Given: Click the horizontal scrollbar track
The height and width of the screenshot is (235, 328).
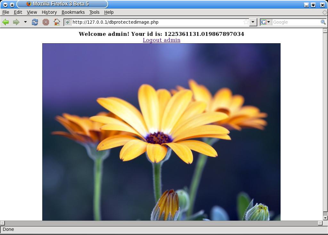Looking at the screenshot, I should [161, 223].
